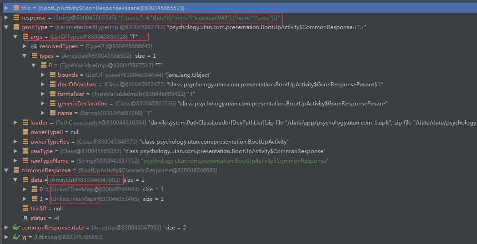Collapse element 0 TypeVariableImpl node

click(x=34, y=65)
